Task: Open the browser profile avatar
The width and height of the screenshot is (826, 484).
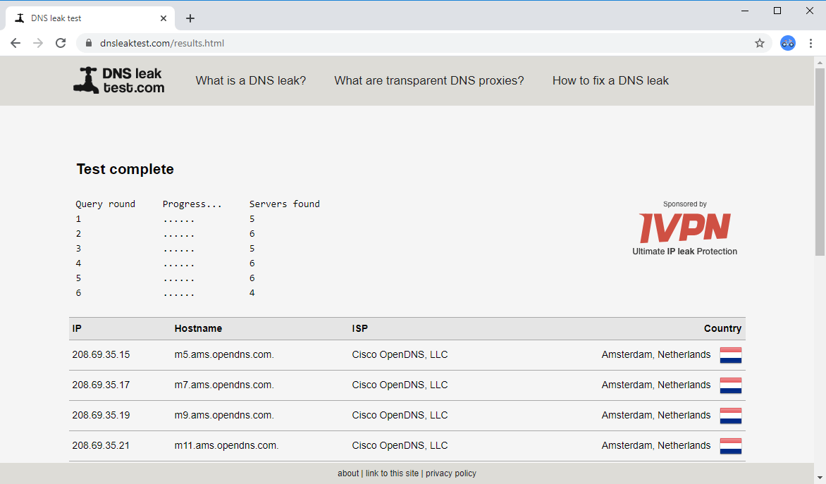Action: coord(787,43)
